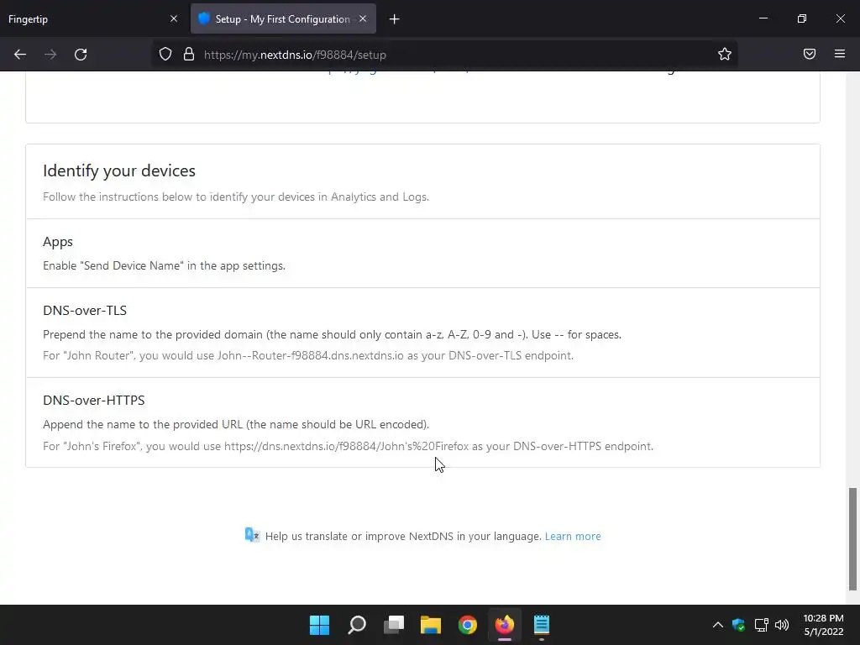Click the "DNS-over-HTTPS" section heading

(x=94, y=401)
